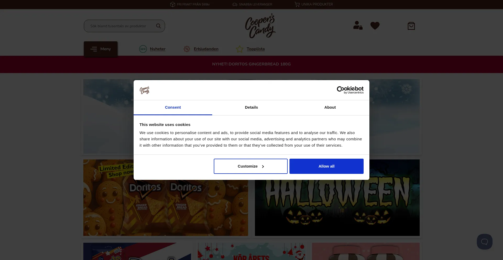Click the NEW badge icon beside Nyheter
This screenshot has height=260, width=503.
coord(143,49)
